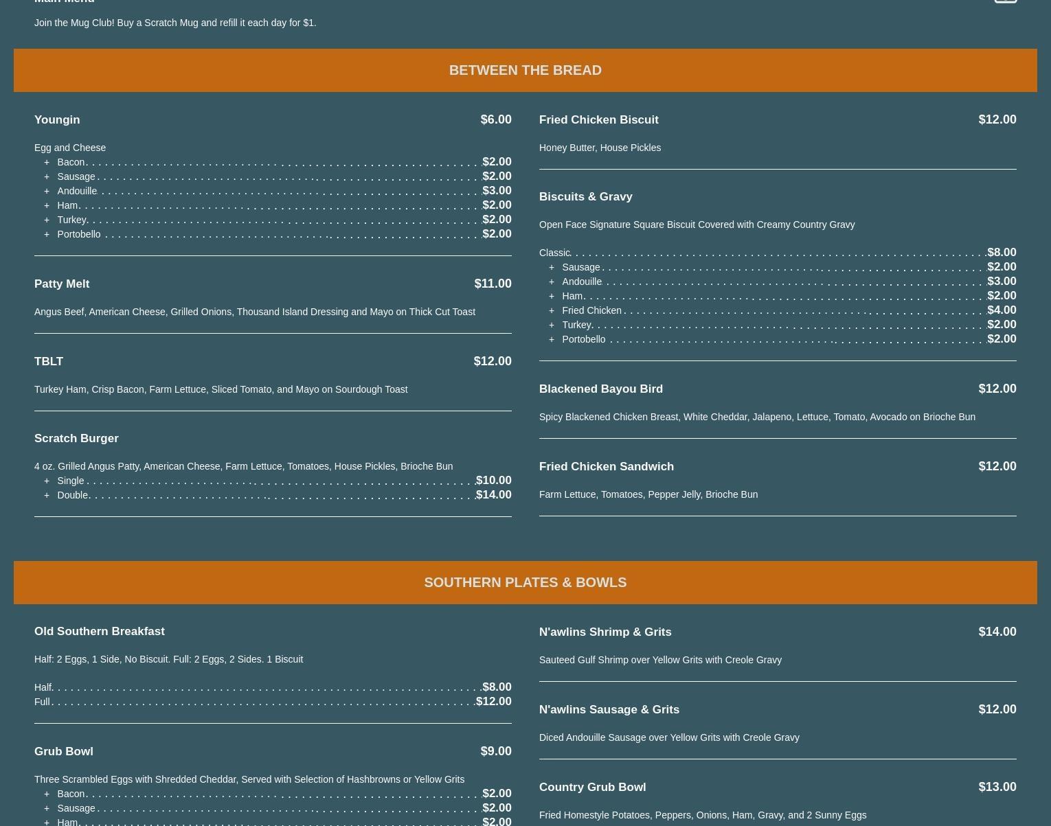Viewport: 1051px width, 826px height.
Task: Click the N'awlins Shrimp & Grits title
Action: pos(604,632)
